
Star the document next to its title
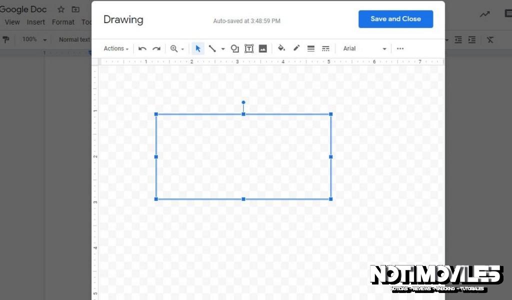tap(60, 8)
